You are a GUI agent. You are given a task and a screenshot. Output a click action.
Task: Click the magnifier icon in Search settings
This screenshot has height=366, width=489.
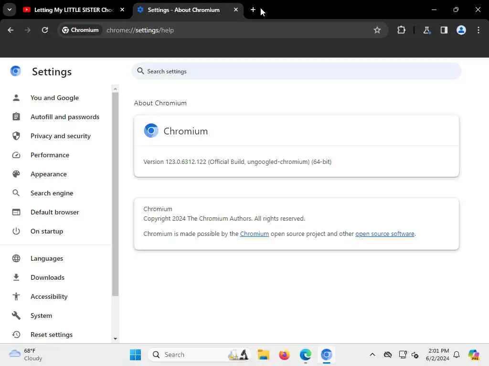[141, 71]
